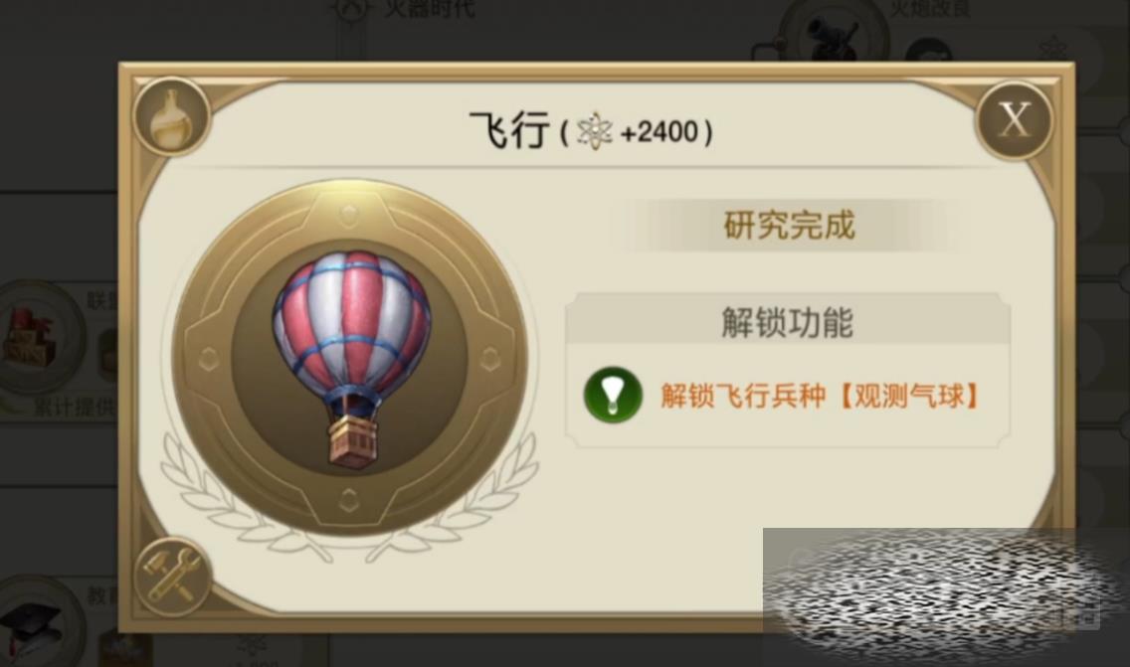Select the 火炮改良 tech label
This screenshot has height=667, width=1130.
click(930, 9)
